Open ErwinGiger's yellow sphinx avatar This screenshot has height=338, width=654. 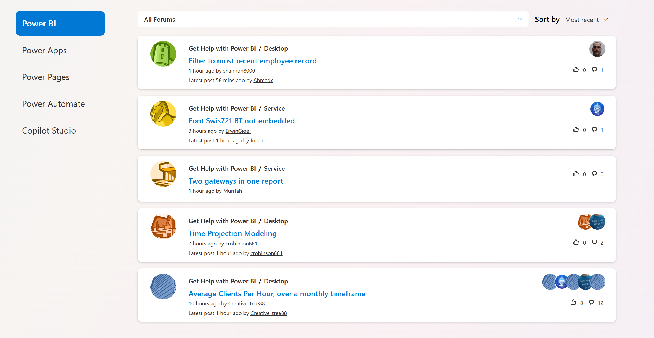click(163, 114)
